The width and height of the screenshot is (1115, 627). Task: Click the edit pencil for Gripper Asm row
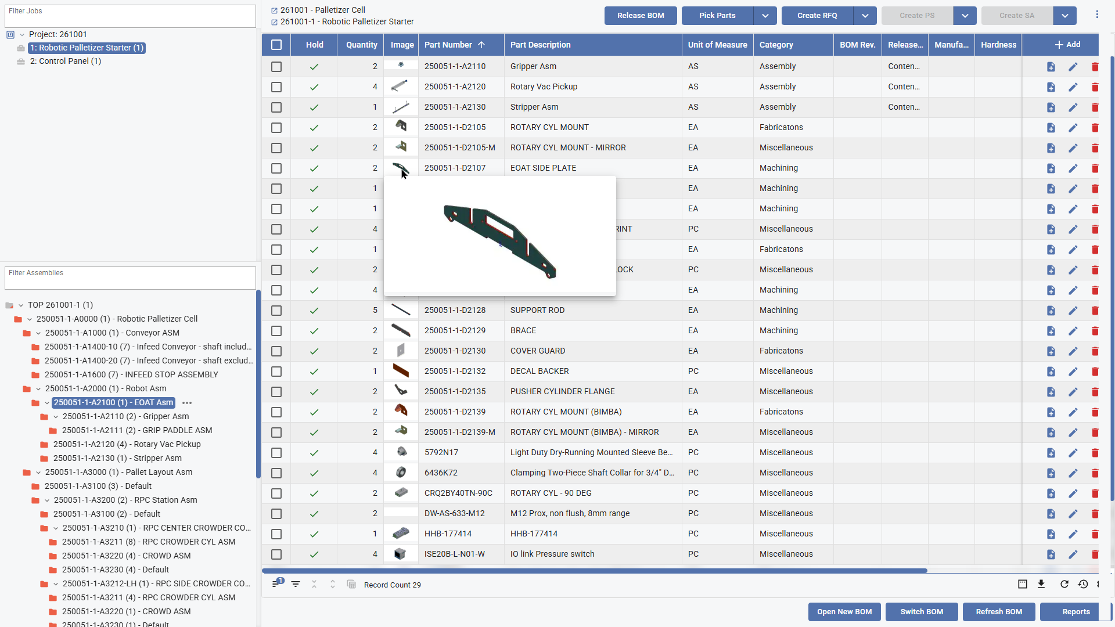[x=1073, y=67]
